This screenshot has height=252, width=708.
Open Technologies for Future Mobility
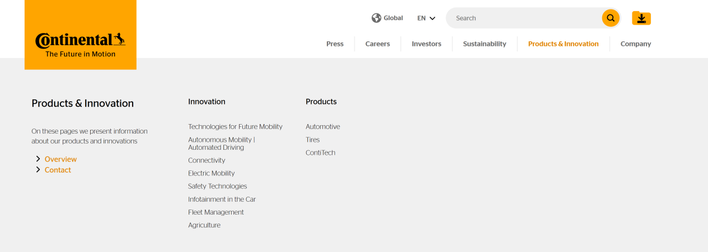pos(235,127)
